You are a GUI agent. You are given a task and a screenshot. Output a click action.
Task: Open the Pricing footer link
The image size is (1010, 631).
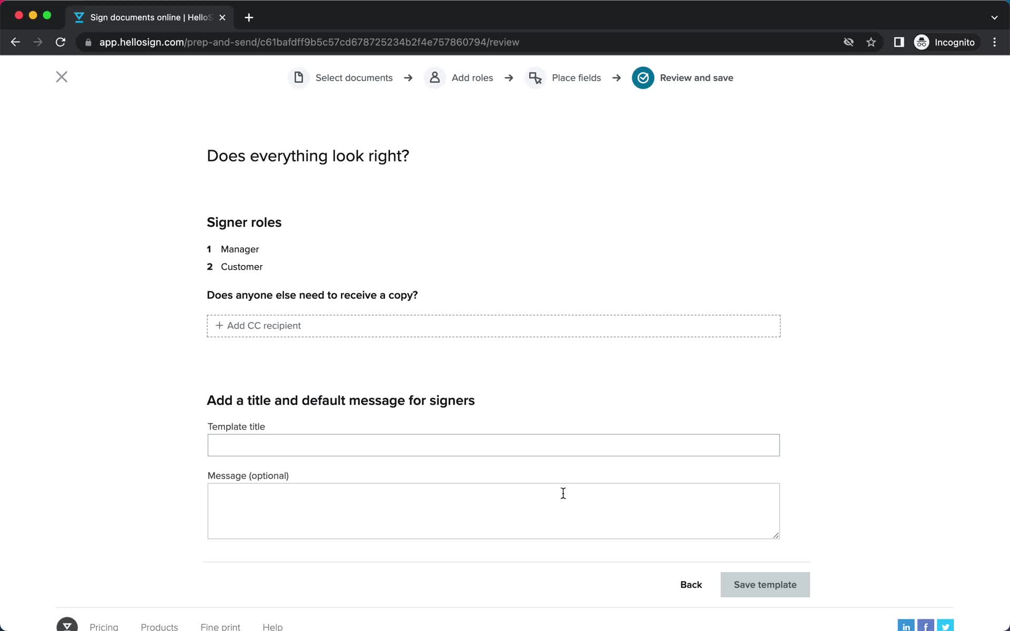pyautogui.click(x=104, y=627)
